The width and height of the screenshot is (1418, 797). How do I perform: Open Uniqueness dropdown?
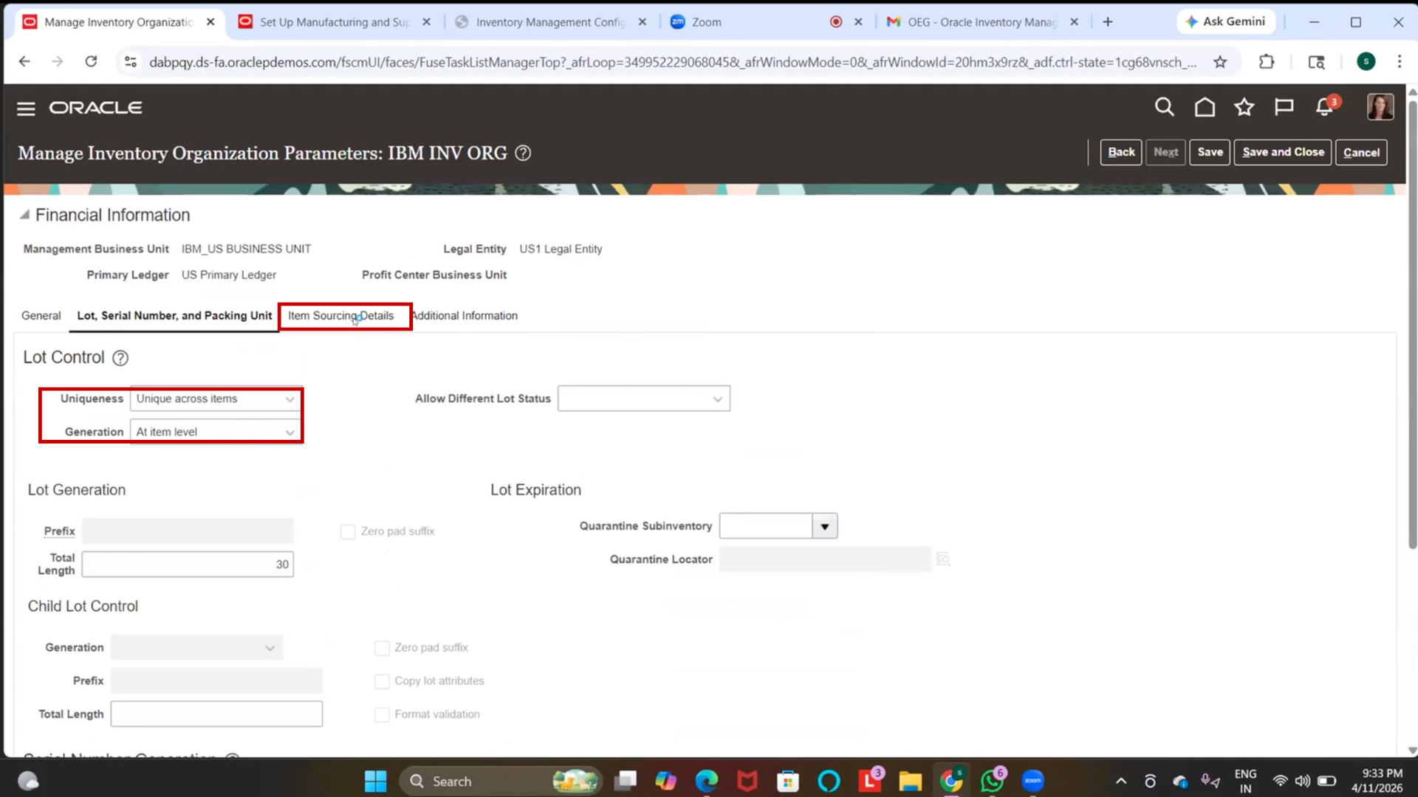pyautogui.click(x=216, y=399)
